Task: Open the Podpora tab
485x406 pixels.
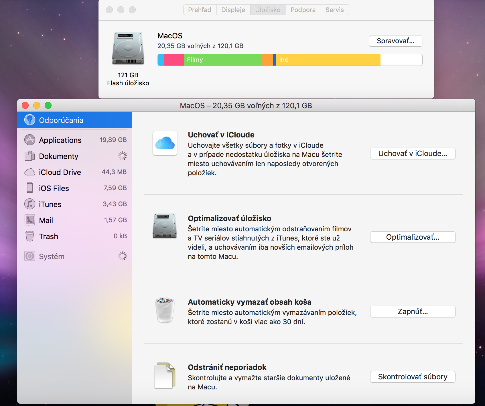Action: (303, 10)
